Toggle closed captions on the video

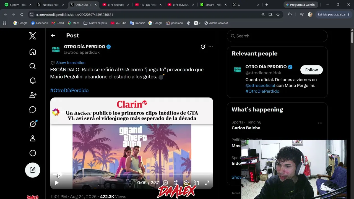click(165, 183)
